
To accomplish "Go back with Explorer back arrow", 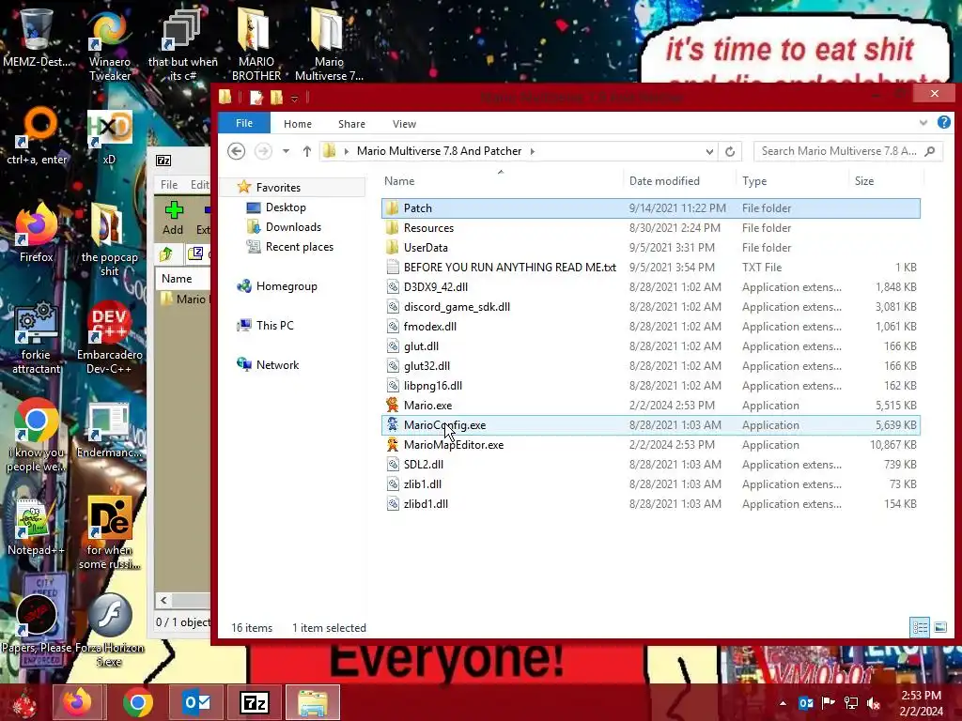I will tap(236, 151).
